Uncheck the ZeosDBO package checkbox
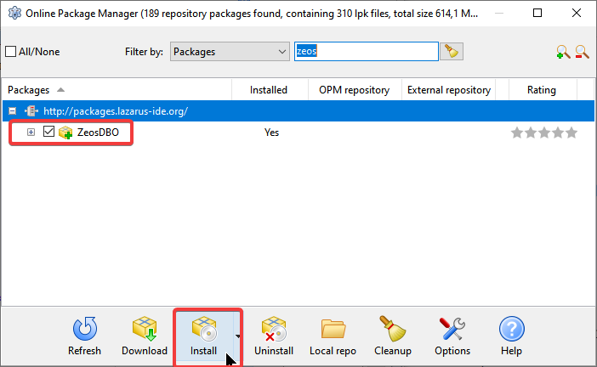Image resolution: width=597 pixels, height=367 pixels. tap(48, 132)
